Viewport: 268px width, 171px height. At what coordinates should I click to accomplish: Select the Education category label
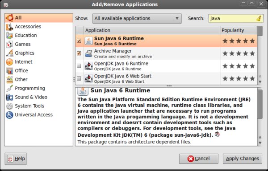pyautogui.click(x=26, y=35)
